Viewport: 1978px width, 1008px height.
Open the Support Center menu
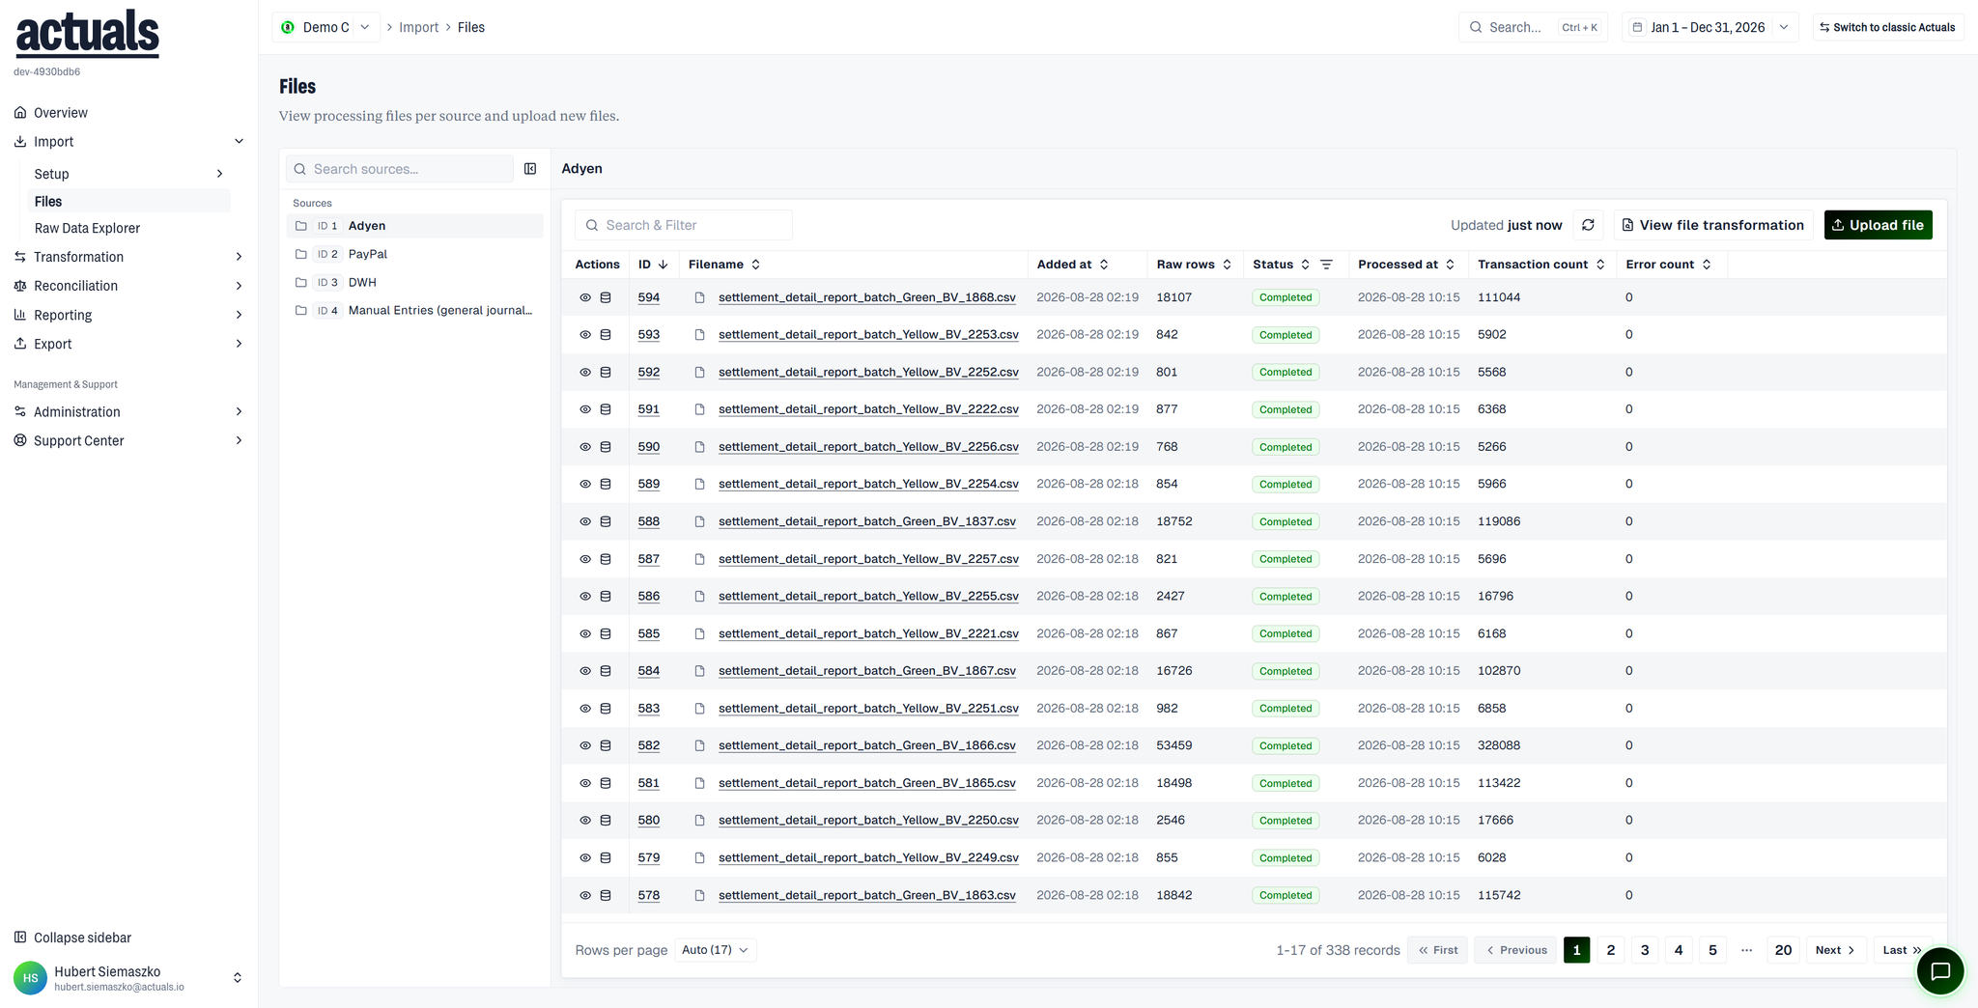[x=128, y=441]
